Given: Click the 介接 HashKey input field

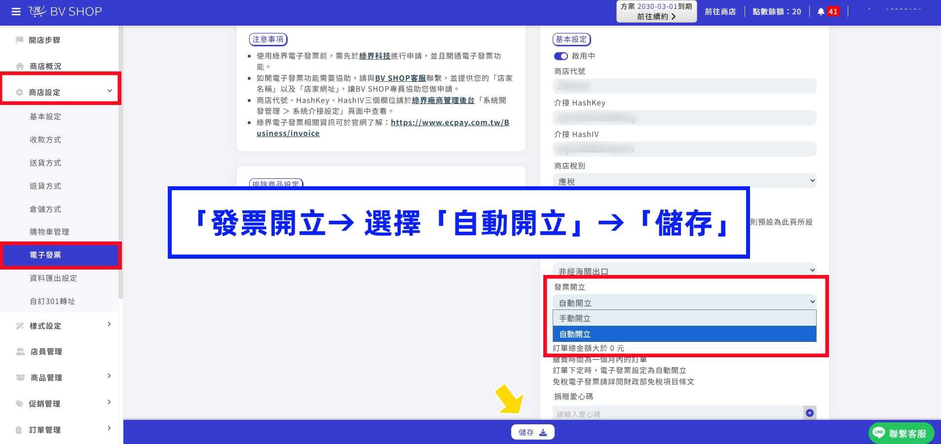Looking at the screenshot, I should [684, 117].
